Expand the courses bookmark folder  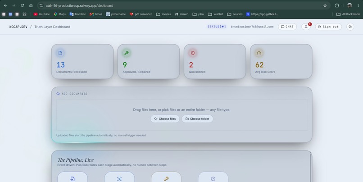(x=235, y=14)
